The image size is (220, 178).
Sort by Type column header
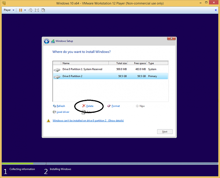[x=158, y=63]
